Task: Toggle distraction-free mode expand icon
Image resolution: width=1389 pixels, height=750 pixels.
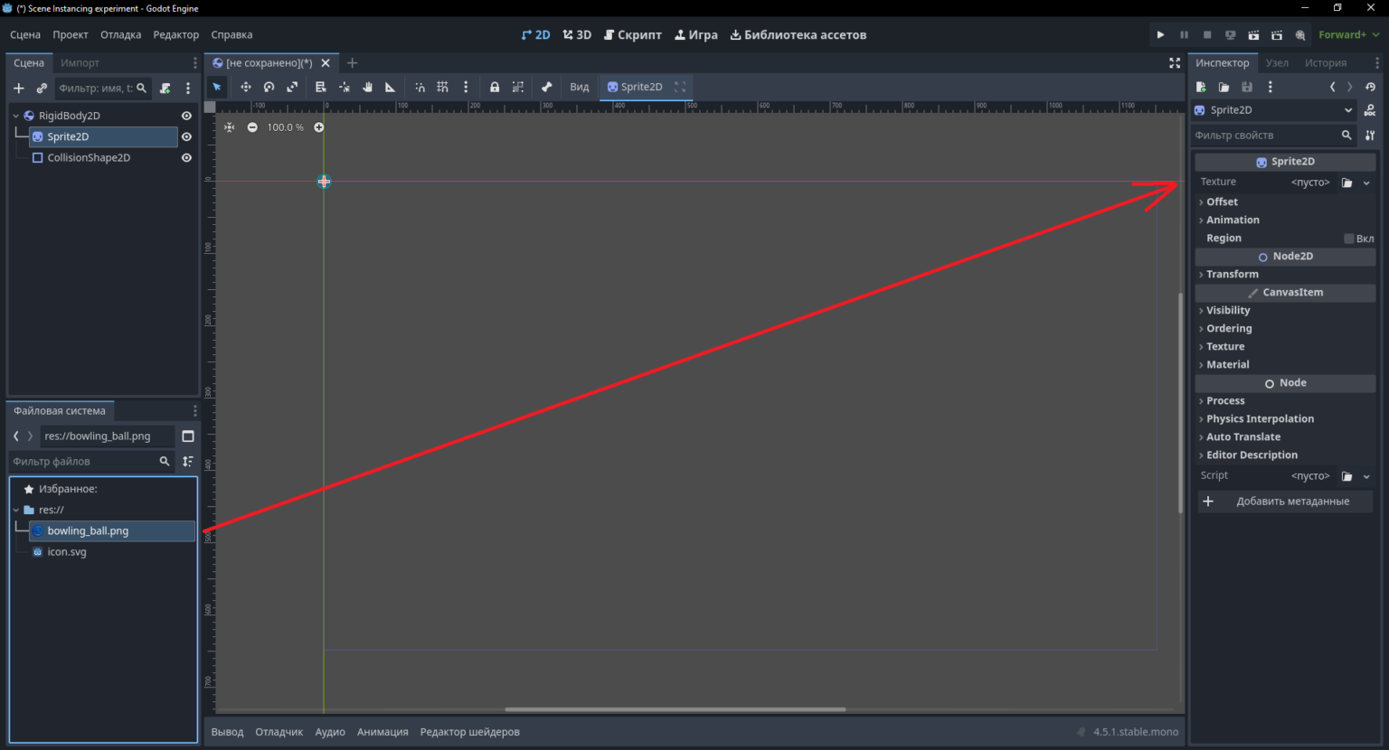Action: tap(1175, 62)
